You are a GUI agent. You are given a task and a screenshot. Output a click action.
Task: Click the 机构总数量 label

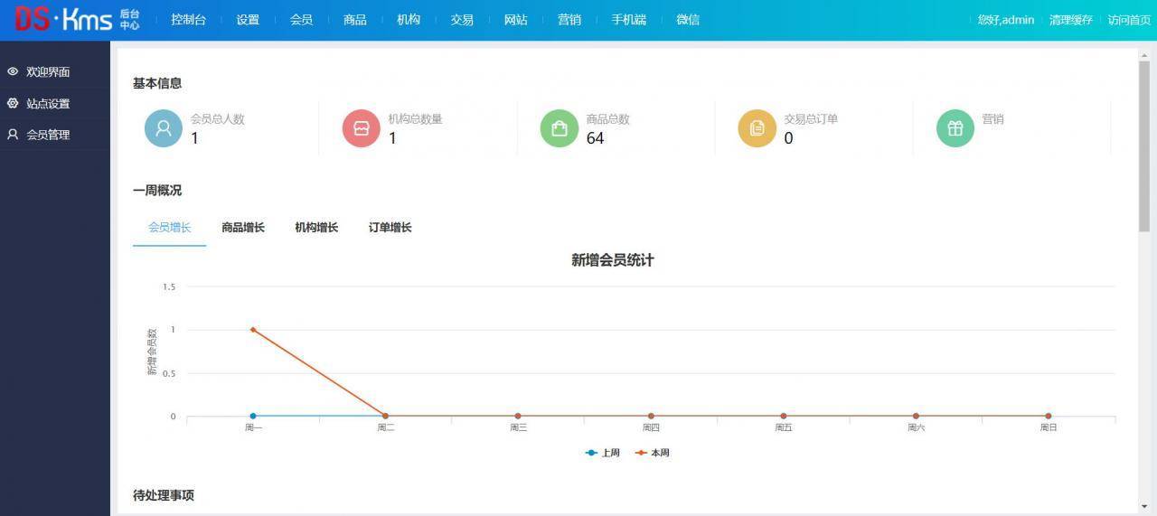(416, 119)
